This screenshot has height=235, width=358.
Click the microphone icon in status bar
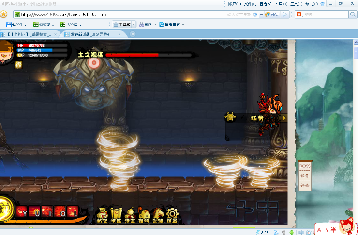pyautogui.click(x=284, y=232)
